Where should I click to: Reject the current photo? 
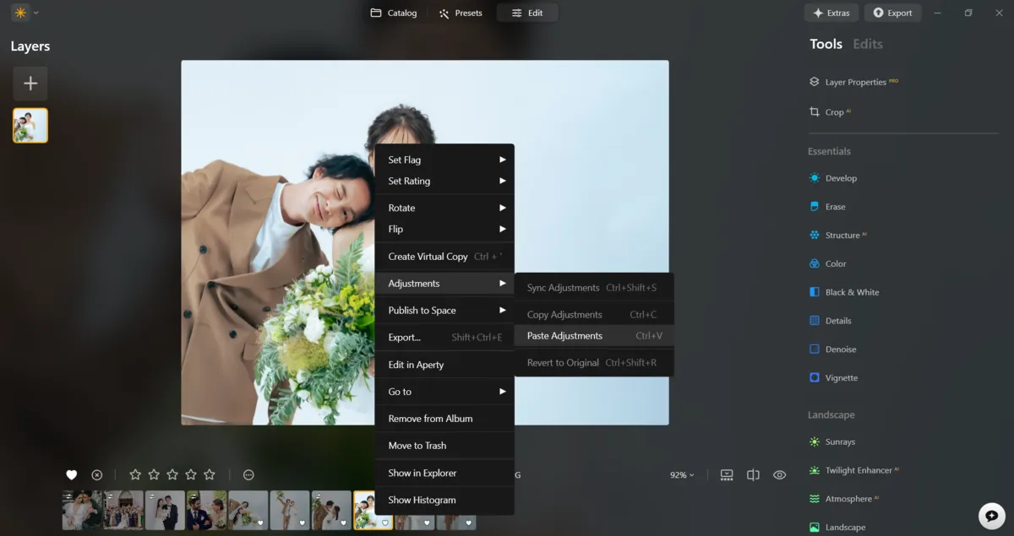click(x=96, y=474)
